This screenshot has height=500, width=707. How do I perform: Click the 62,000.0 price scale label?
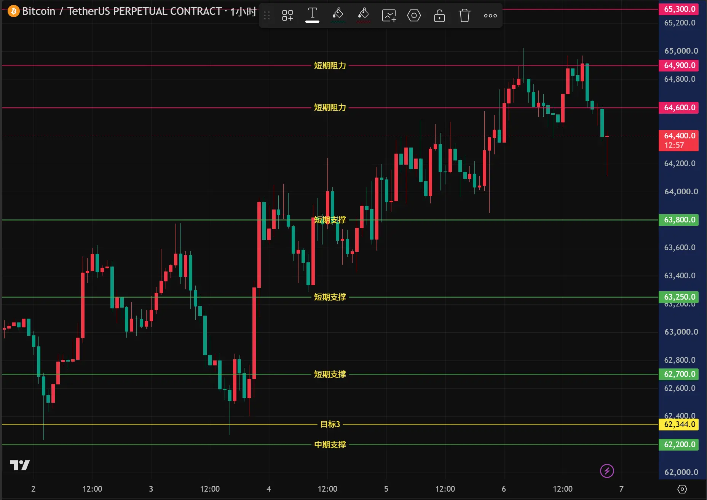coord(681,472)
